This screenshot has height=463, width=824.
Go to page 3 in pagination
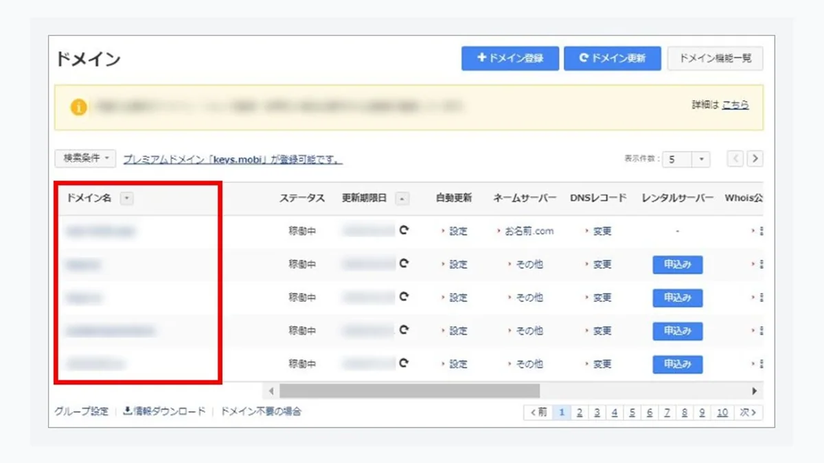pos(597,412)
